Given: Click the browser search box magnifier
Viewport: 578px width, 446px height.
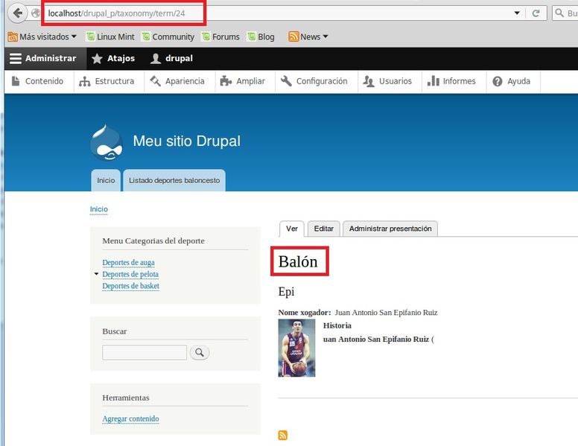Looking at the screenshot, I should point(559,13).
